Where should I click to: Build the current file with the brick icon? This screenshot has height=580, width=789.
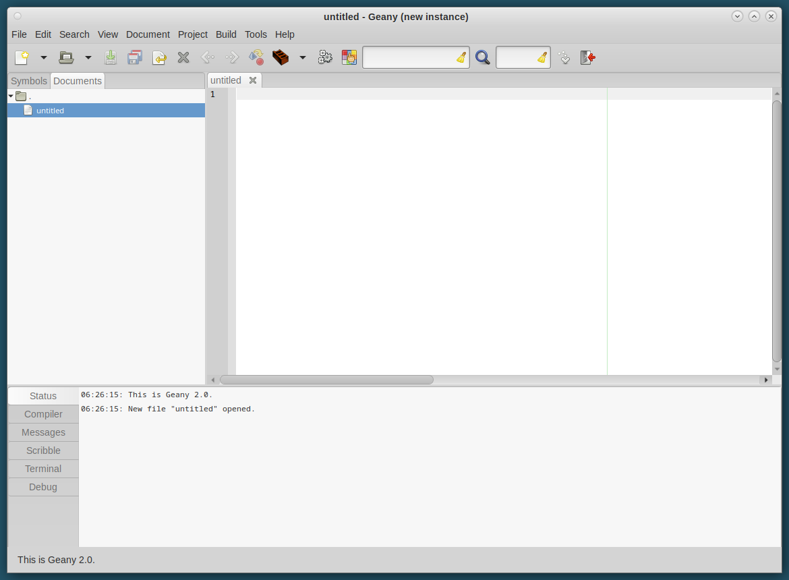281,57
